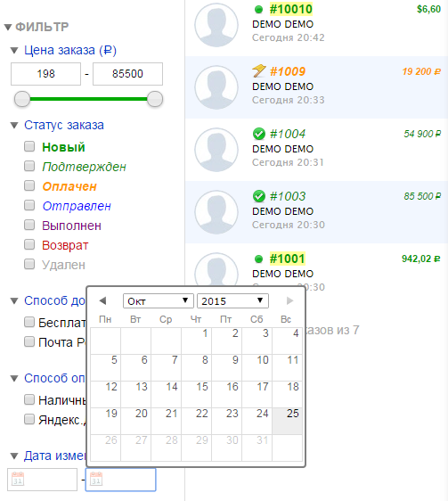Go to next month in calendar
The height and width of the screenshot is (501, 448).
pyautogui.click(x=289, y=300)
